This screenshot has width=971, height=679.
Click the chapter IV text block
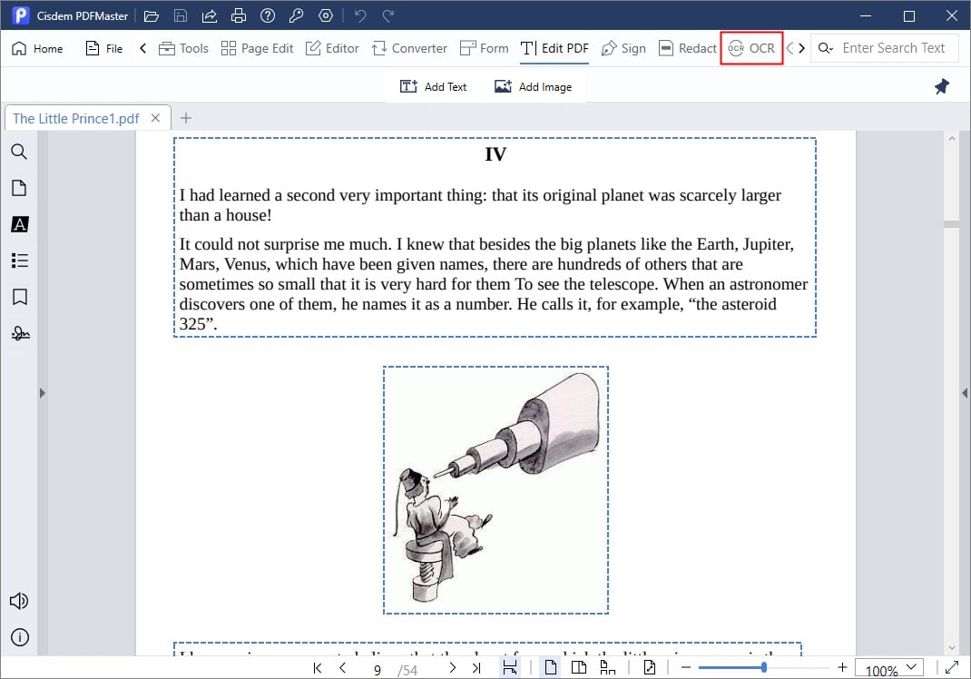click(x=495, y=238)
